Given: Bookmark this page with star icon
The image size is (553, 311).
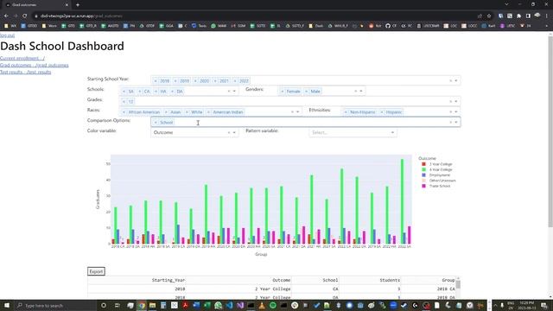Looking at the screenshot, I should pyautogui.click(x=489, y=16).
